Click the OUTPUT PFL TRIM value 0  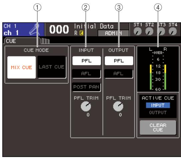[x=120, y=115]
